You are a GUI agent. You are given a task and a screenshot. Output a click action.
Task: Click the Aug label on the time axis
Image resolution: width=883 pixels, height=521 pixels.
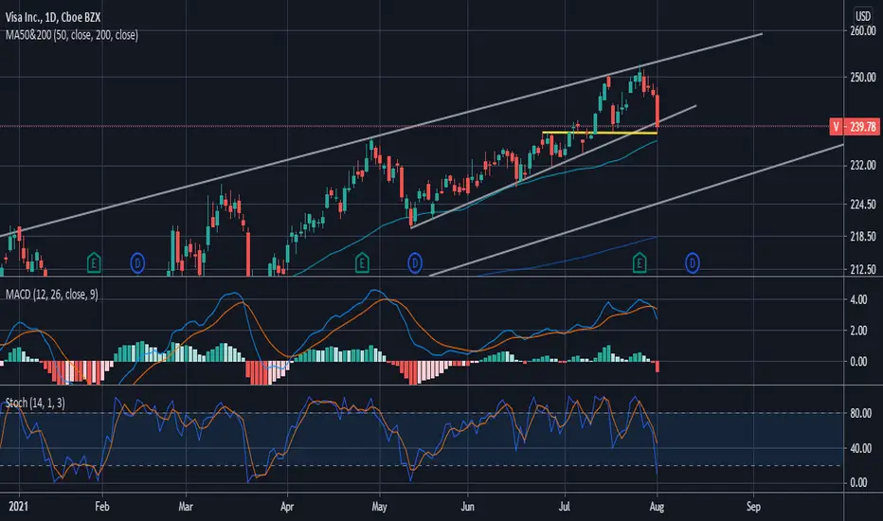pos(657,507)
